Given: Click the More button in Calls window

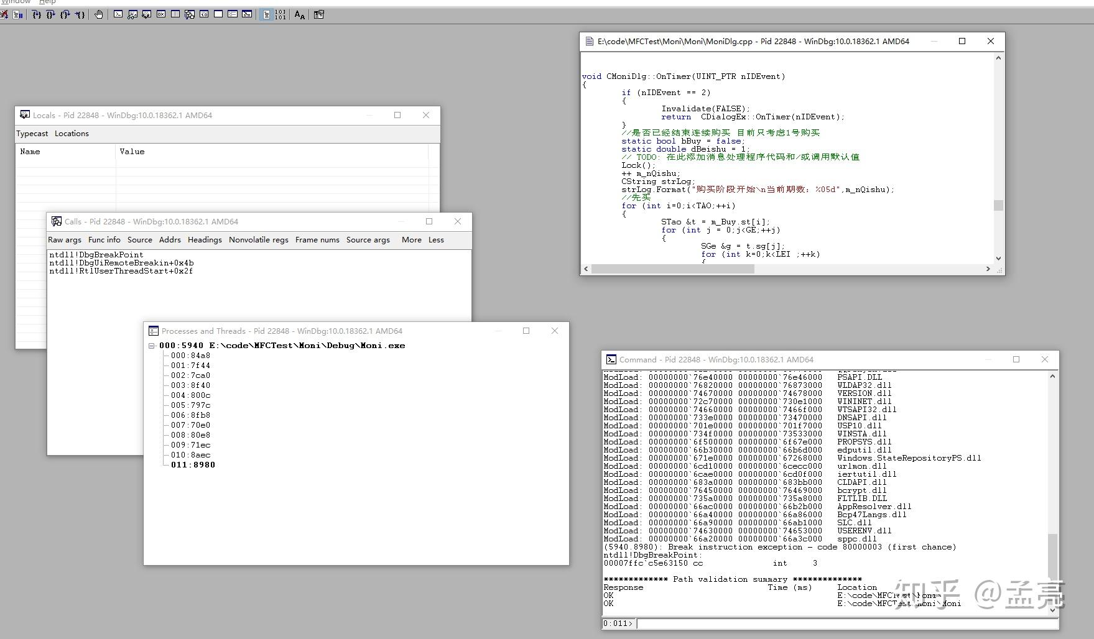Looking at the screenshot, I should (411, 240).
